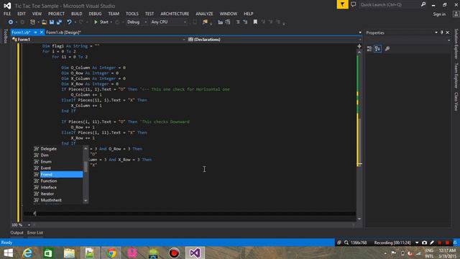This screenshot has width=460, height=259.
Task: Click the editor vertical scrollbar down arrow
Action: [x=359, y=219]
